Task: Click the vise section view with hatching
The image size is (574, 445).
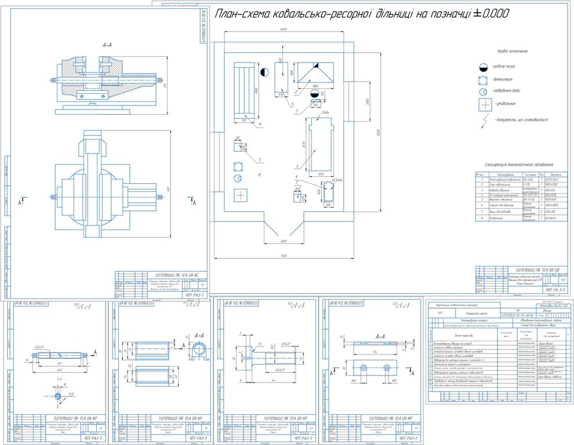Action: [x=107, y=85]
